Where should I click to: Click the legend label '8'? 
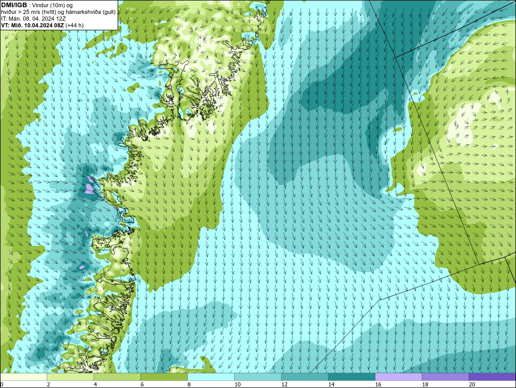189,384
